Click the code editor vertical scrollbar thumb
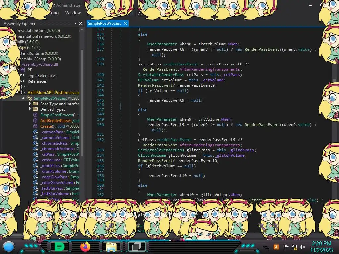This screenshot has height=254, width=339. point(334,80)
